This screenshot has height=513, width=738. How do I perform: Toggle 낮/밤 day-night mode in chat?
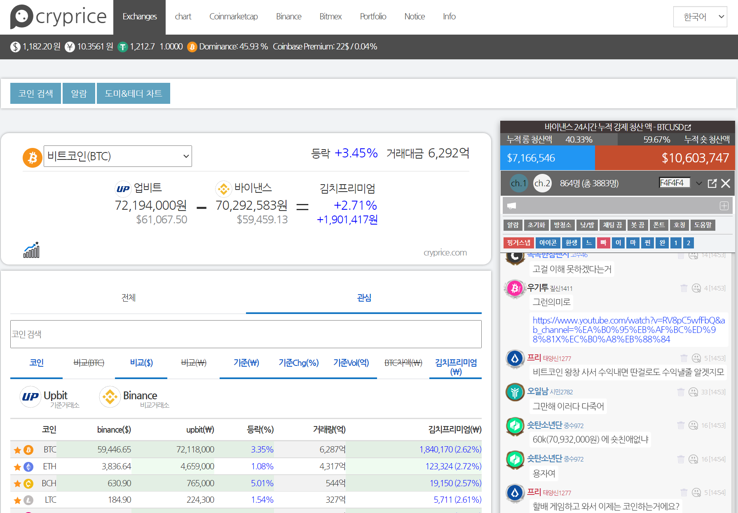587,225
